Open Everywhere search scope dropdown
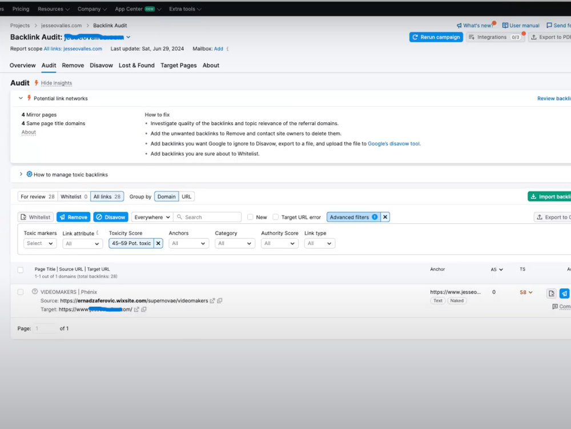The image size is (571, 429). click(152, 217)
